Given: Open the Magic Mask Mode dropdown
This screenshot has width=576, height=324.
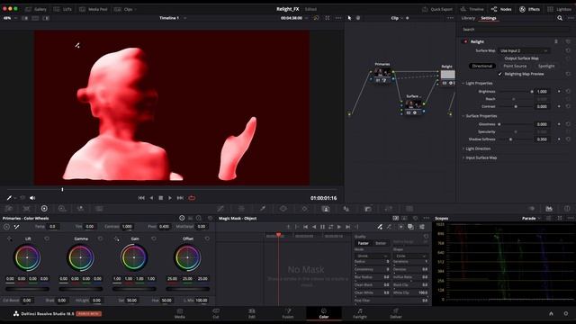Looking at the screenshot, I should (372, 256).
